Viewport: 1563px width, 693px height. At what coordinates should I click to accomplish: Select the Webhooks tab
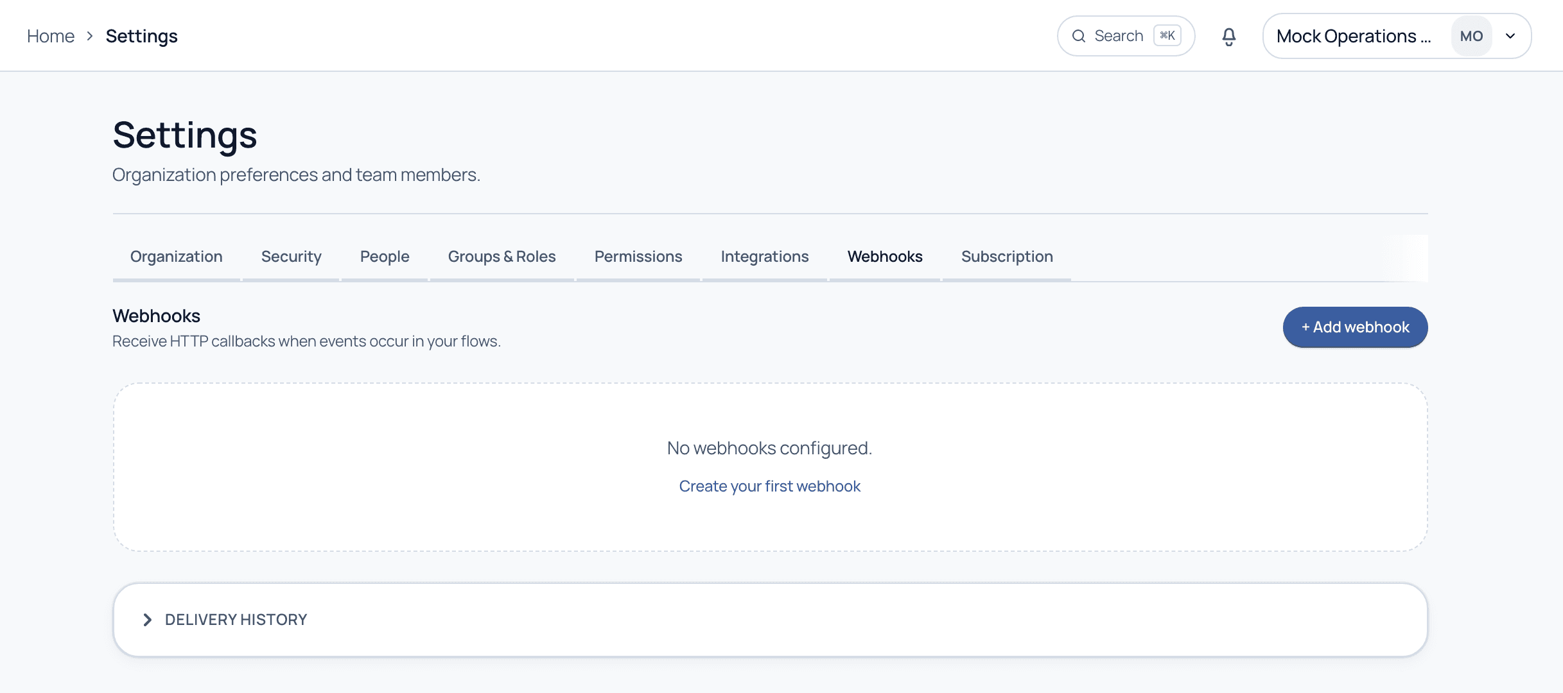(x=885, y=257)
